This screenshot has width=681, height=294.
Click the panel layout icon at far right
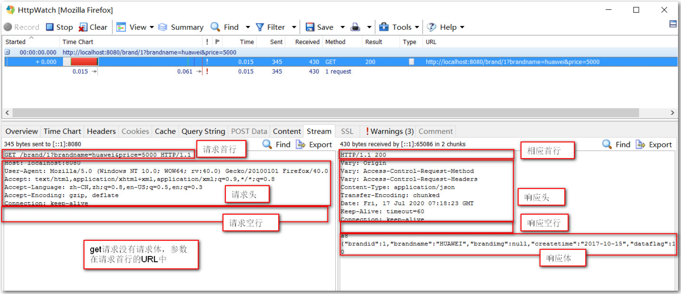pos(673,24)
